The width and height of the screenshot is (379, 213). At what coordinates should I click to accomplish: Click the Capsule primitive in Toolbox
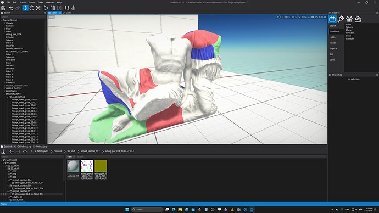(350, 38)
